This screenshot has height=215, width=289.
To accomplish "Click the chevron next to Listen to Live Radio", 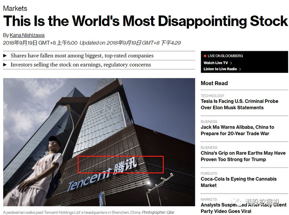I will click(x=240, y=69).
